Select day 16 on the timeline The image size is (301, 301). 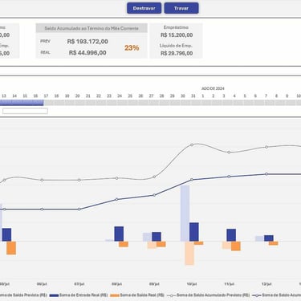tap(35, 96)
